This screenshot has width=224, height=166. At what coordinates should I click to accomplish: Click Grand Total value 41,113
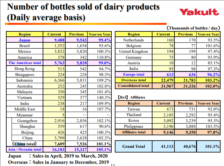[x=163, y=147]
